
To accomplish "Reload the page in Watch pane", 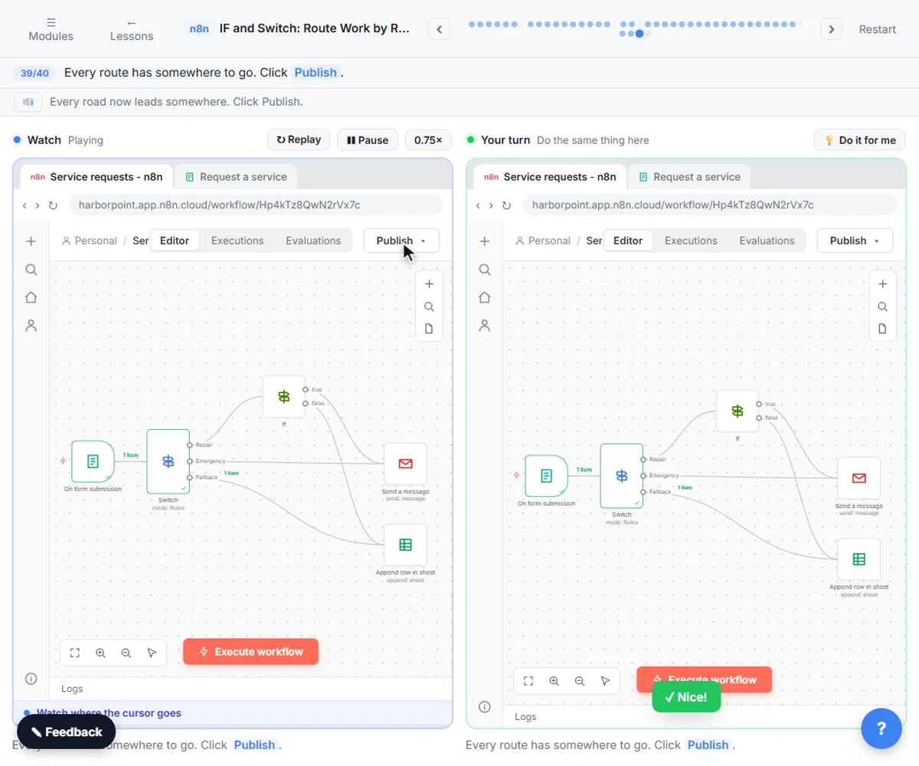I will point(53,205).
